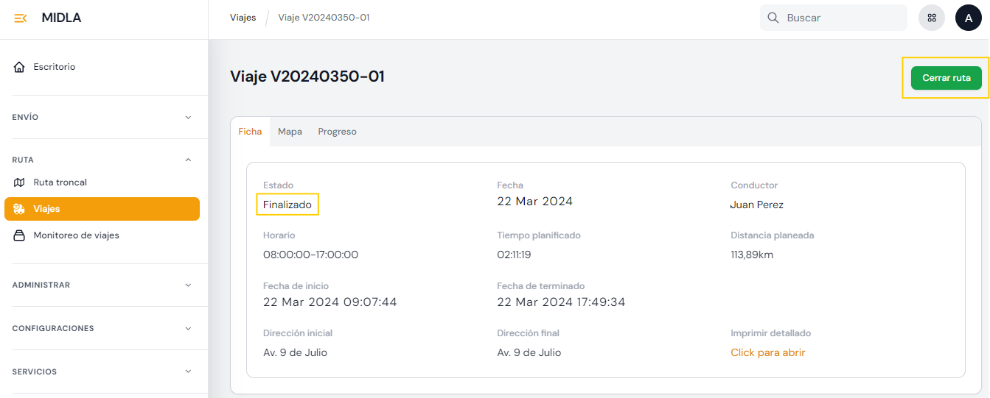990x398 pixels.
Task: Click the Viajes truck icon
Action: click(20, 209)
